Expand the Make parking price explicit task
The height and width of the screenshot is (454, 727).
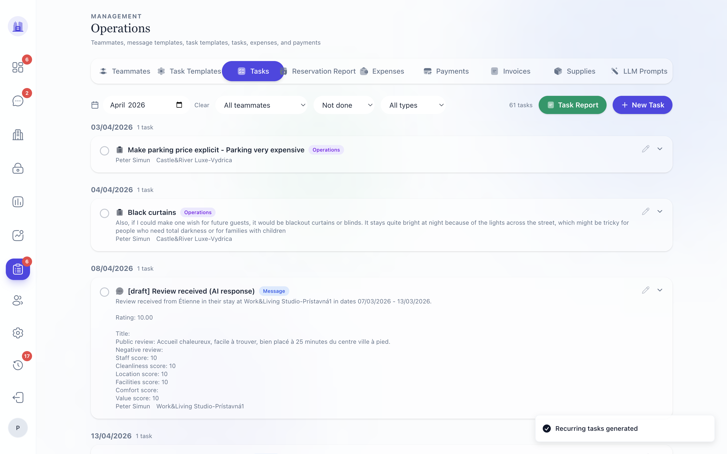click(x=660, y=149)
